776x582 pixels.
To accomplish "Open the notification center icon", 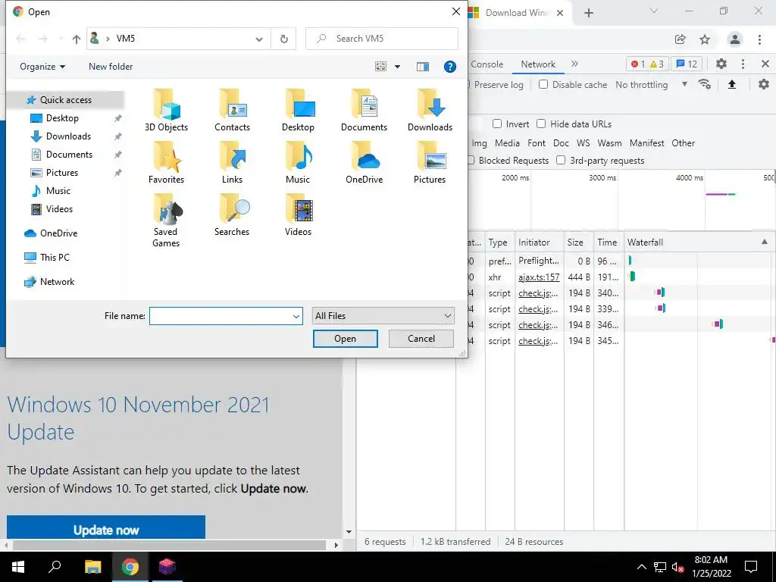I will 751,567.
